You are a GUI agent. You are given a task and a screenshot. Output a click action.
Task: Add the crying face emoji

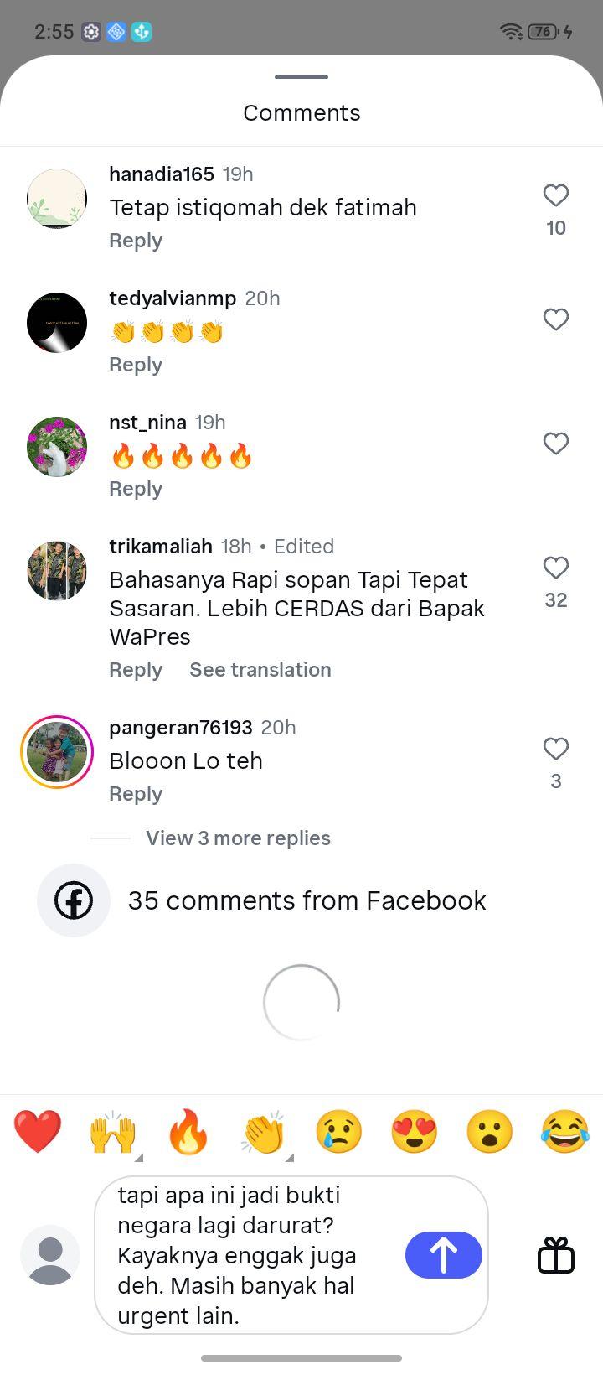pos(339,1131)
